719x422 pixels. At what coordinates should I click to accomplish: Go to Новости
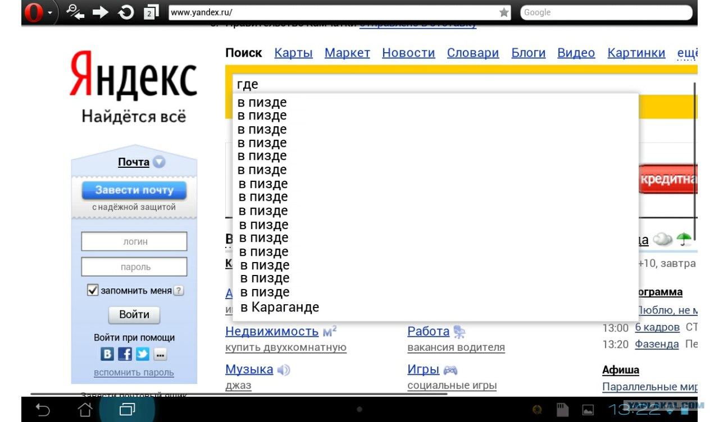tap(408, 53)
